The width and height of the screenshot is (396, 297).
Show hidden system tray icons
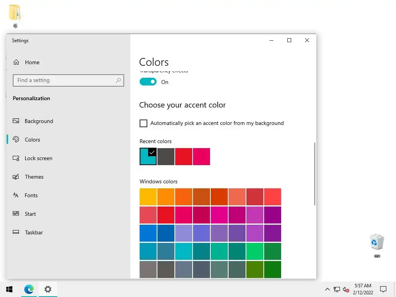327,289
